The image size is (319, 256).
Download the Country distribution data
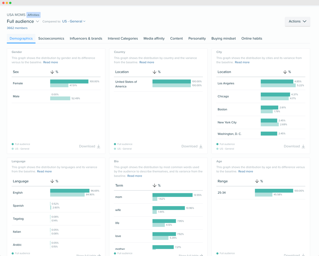pos(192,146)
